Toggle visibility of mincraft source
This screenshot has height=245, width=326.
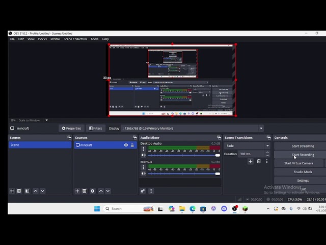pyautogui.click(x=126, y=145)
